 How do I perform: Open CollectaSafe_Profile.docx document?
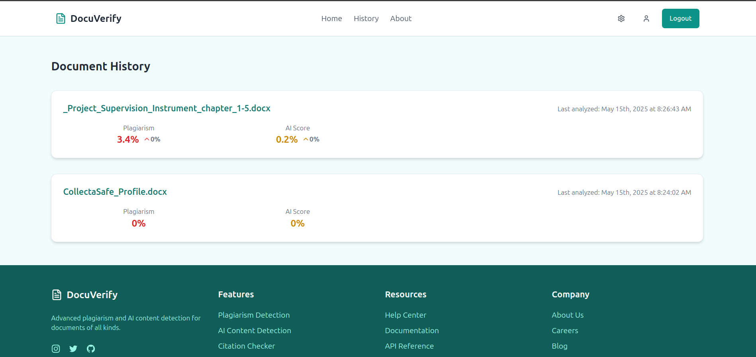click(x=115, y=192)
